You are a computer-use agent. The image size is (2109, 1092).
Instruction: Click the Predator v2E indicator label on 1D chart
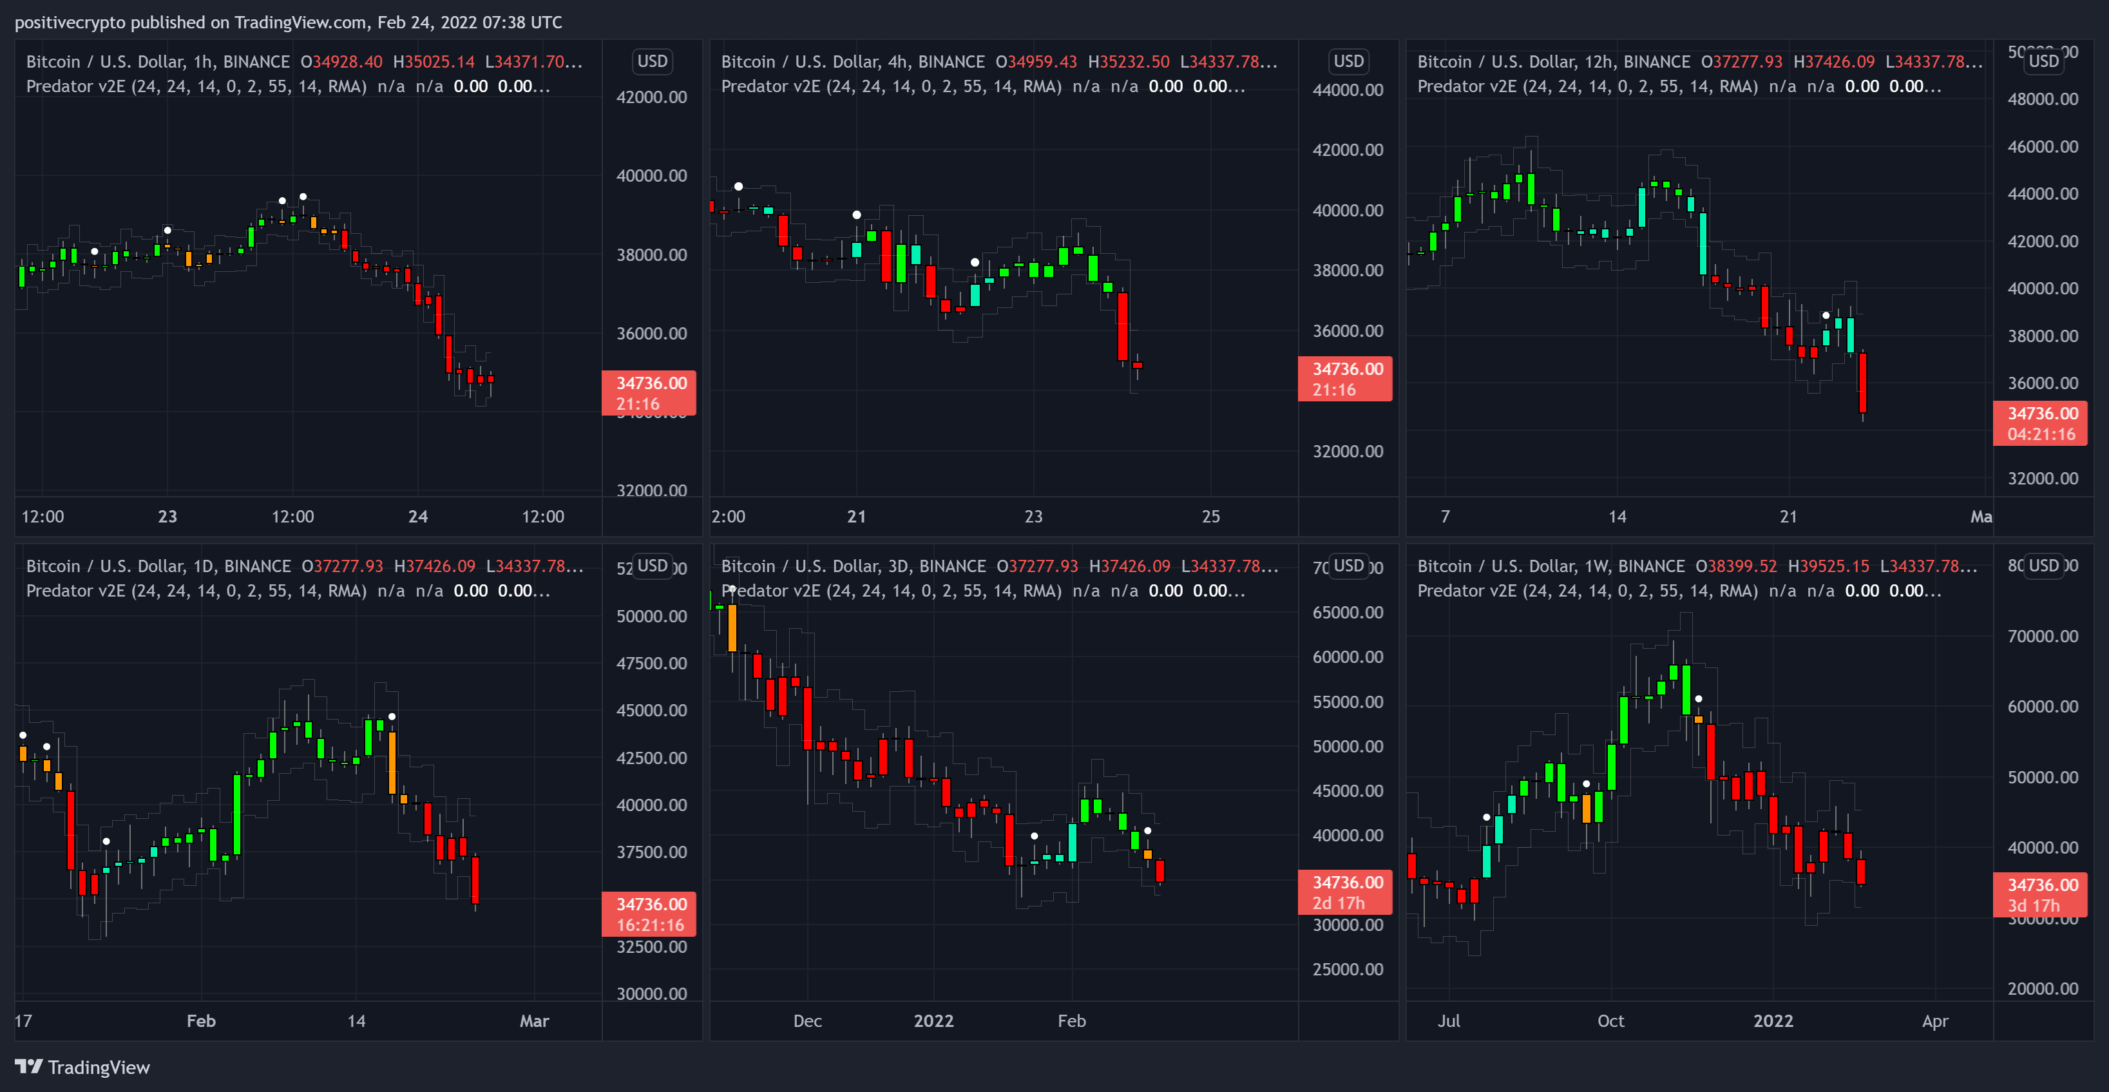pos(196,591)
